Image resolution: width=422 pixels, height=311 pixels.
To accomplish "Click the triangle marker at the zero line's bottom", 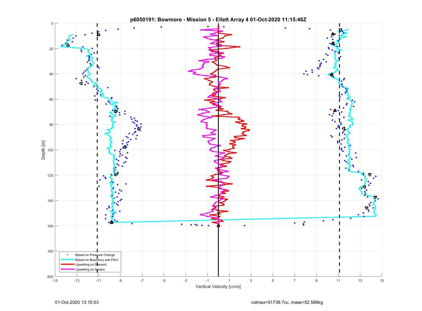I will pyautogui.click(x=218, y=225).
